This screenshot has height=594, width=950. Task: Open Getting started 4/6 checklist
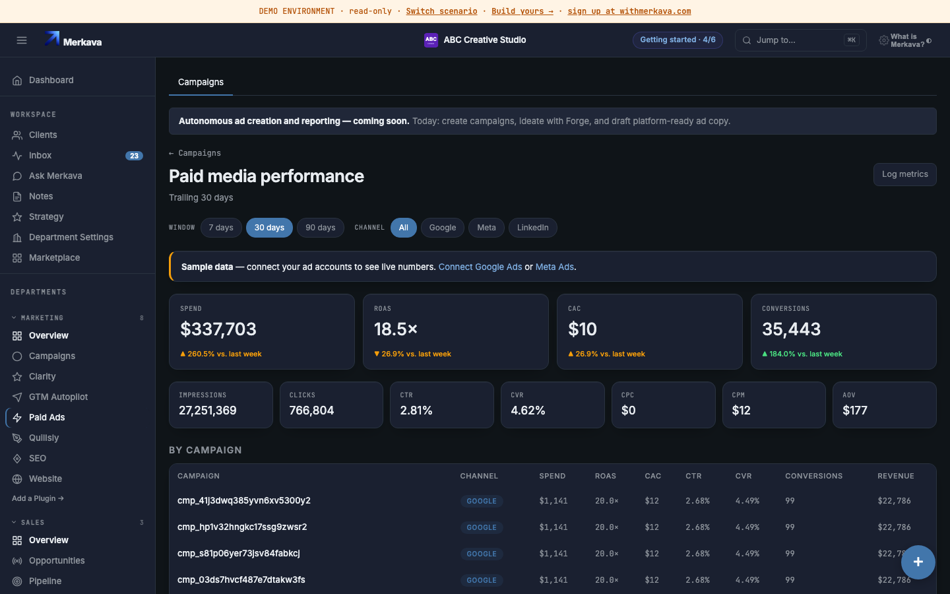678,40
